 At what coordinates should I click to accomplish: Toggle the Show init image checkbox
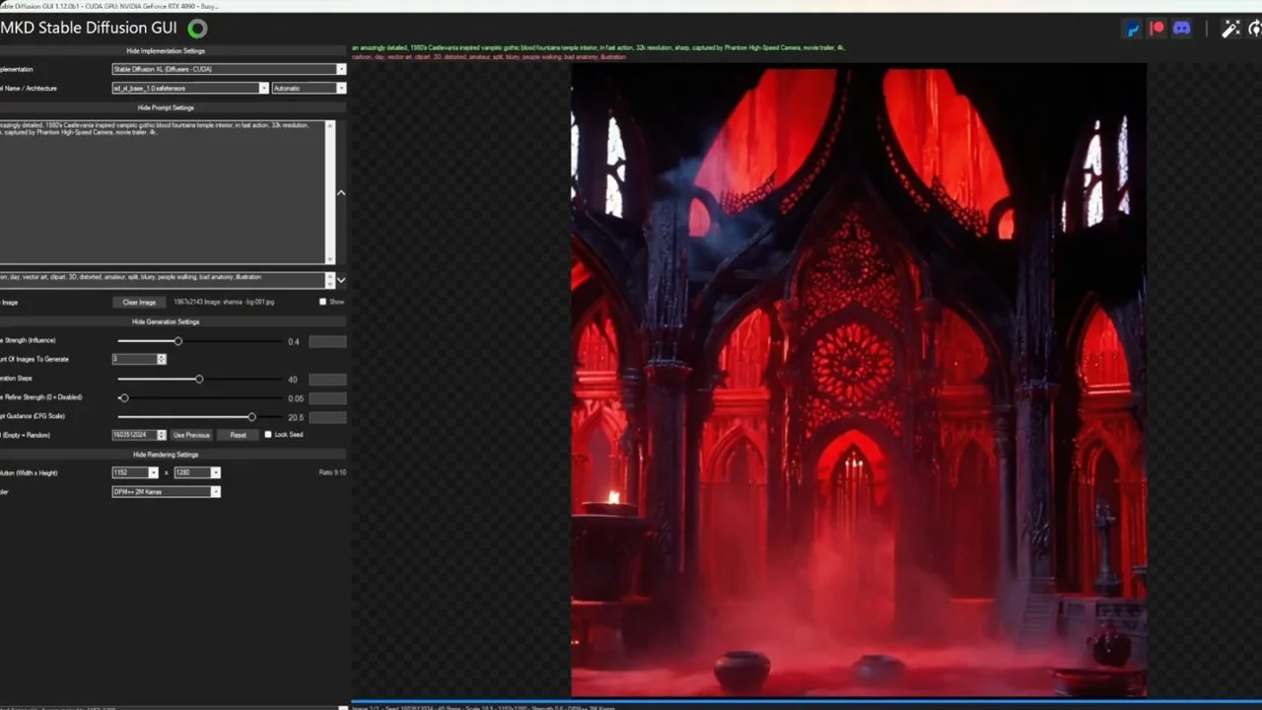322,302
